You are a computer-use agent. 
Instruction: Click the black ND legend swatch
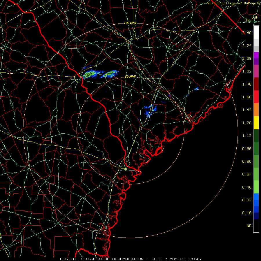[x=256, y=226]
